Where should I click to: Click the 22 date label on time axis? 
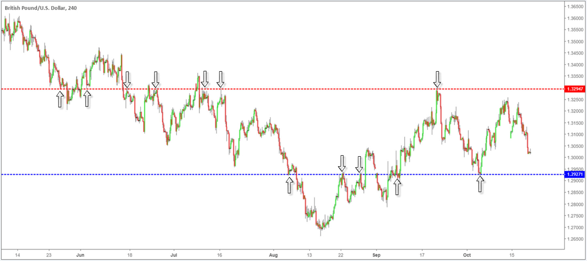(341, 255)
